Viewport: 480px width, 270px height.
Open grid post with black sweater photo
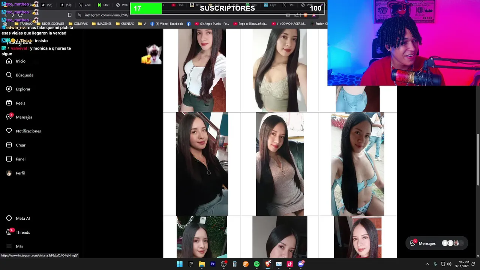point(202,164)
